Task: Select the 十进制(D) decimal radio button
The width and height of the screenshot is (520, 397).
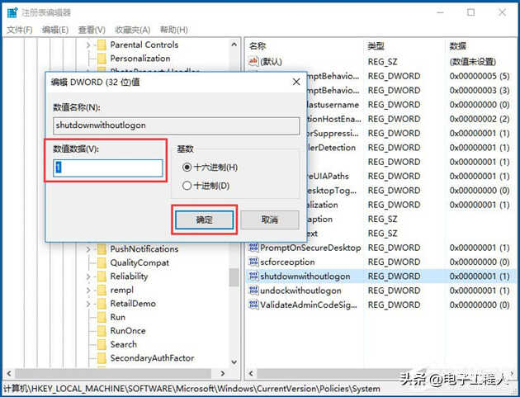Action: (x=187, y=186)
